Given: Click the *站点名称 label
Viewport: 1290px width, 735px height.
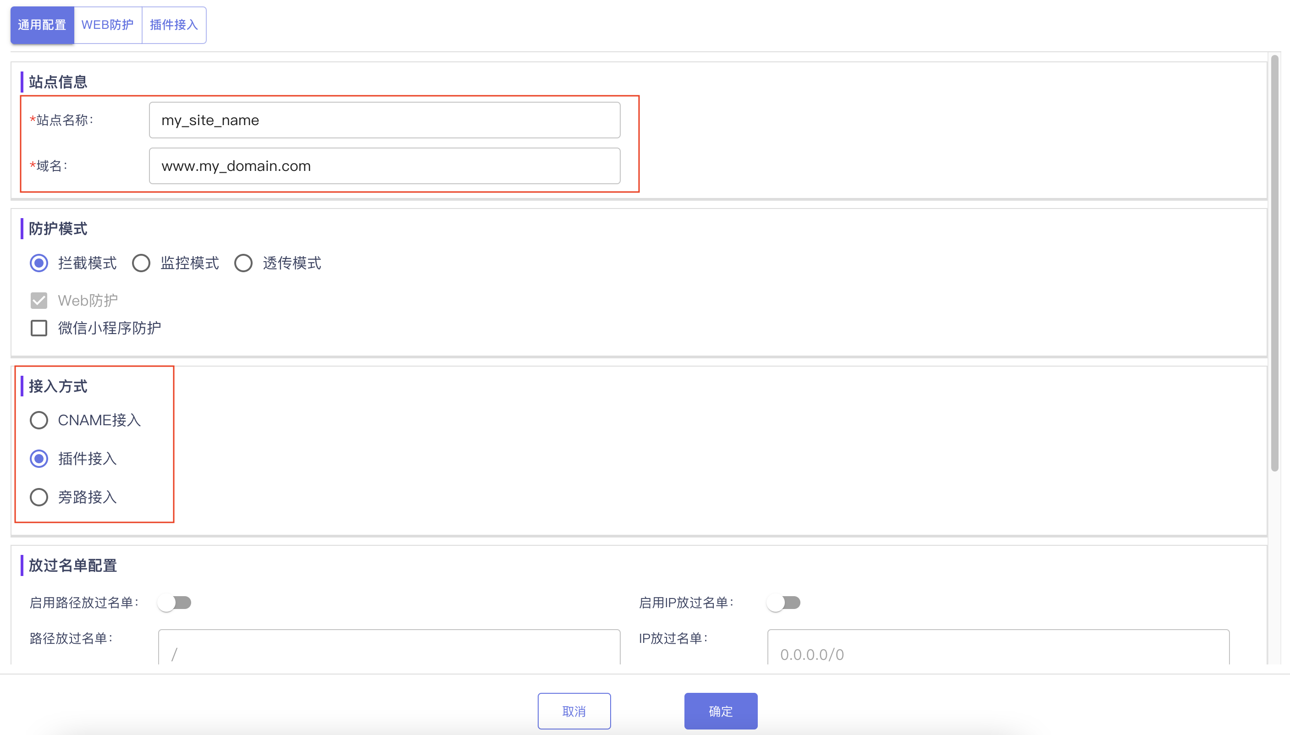Looking at the screenshot, I should coord(61,120).
